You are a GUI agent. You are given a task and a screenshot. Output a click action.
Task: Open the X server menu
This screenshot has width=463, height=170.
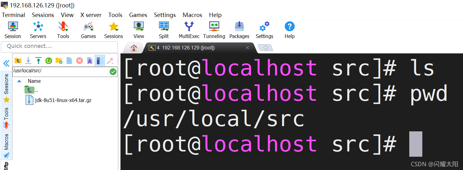pyautogui.click(x=91, y=15)
